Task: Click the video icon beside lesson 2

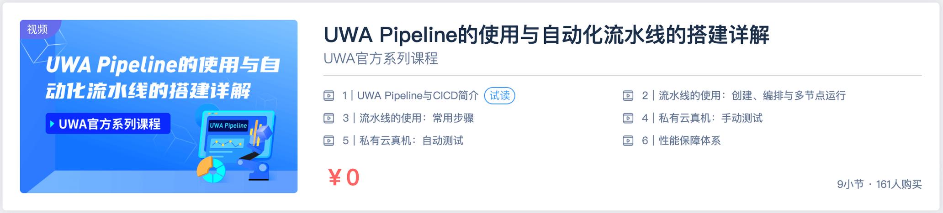Action: tap(628, 96)
